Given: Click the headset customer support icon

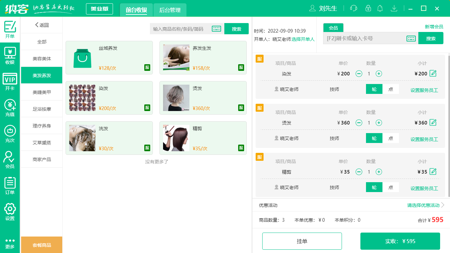Looking at the screenshot, I should coord(353,8).
